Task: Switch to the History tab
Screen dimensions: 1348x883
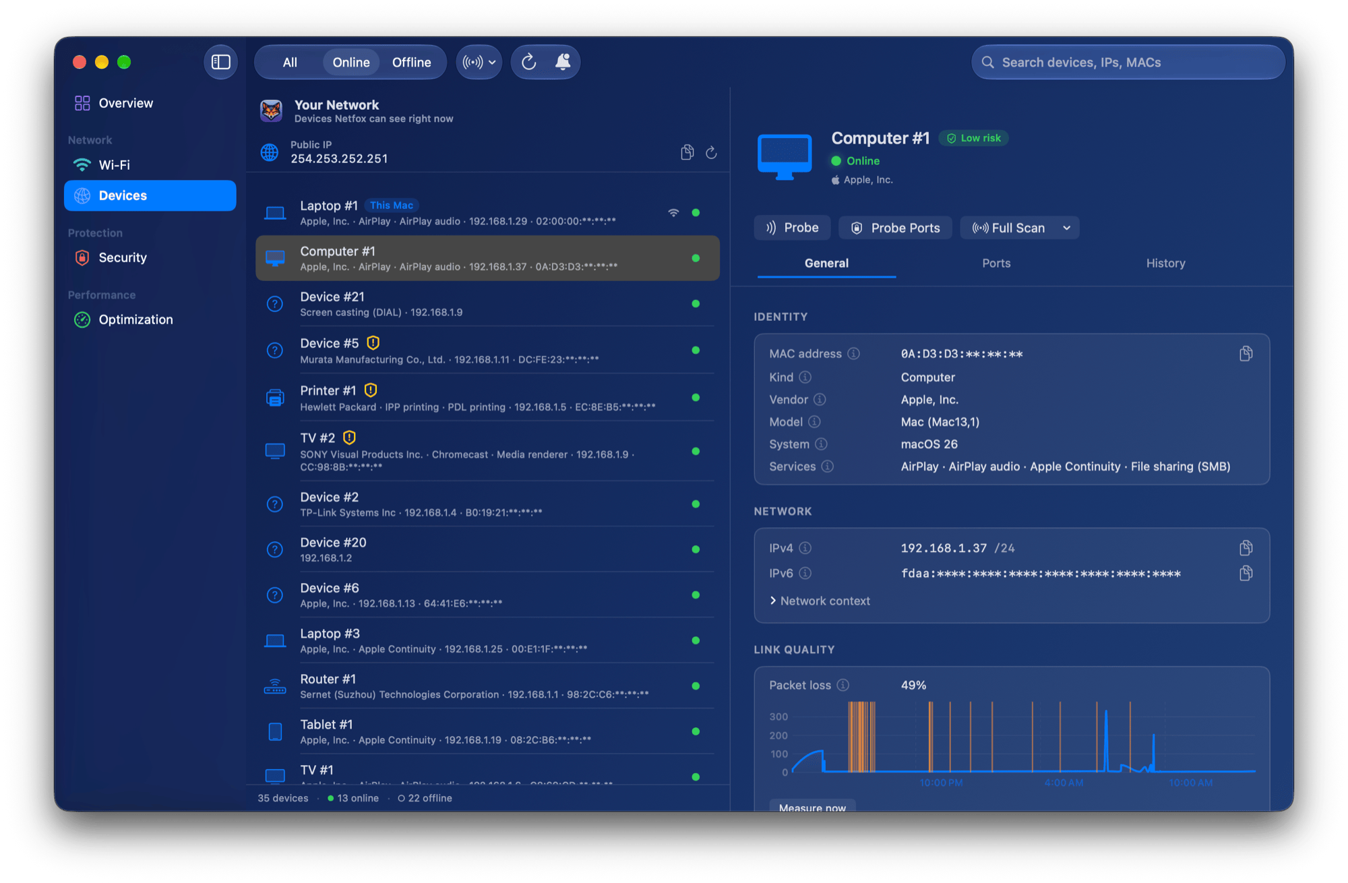Action: coord(1165,264)
